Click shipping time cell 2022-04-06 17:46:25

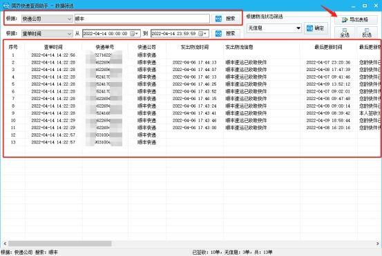point(194,84)
